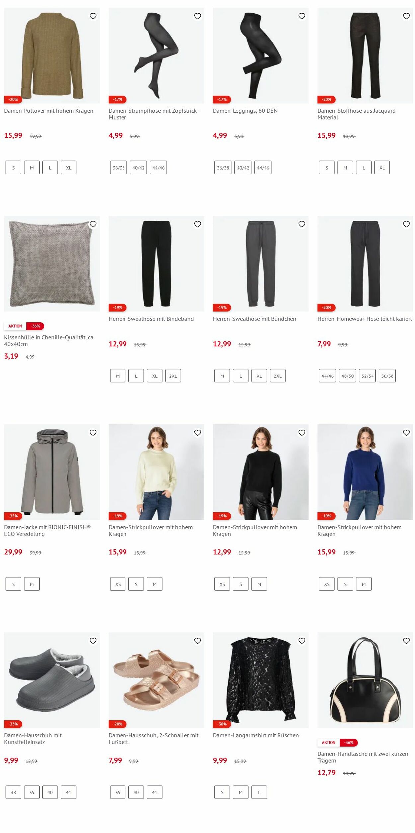Viewport: 415px width, 833px height.
Task: Choose size 38 for Damen-Hausschuh mit Kunstfelleinsatz
Action: click(13, 792)
